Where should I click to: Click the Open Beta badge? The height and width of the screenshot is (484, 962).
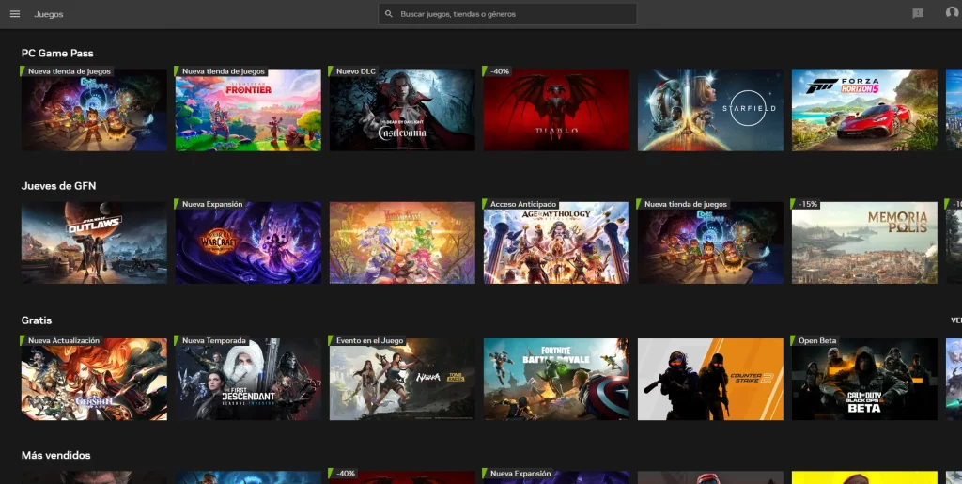(815, 340)
